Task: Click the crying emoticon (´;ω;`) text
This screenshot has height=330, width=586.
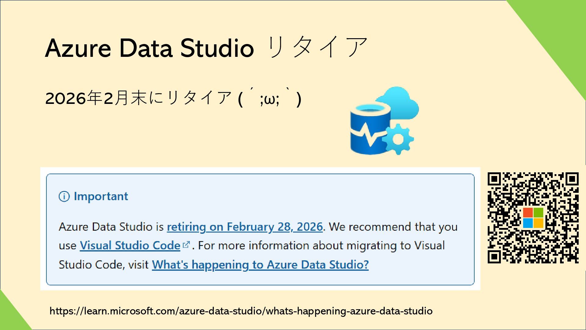Action: [x=269, y=98]
